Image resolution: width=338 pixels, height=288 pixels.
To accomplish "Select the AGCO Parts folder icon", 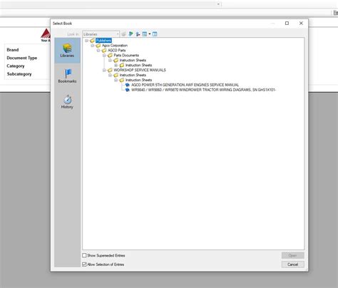I will click(104, 51).
